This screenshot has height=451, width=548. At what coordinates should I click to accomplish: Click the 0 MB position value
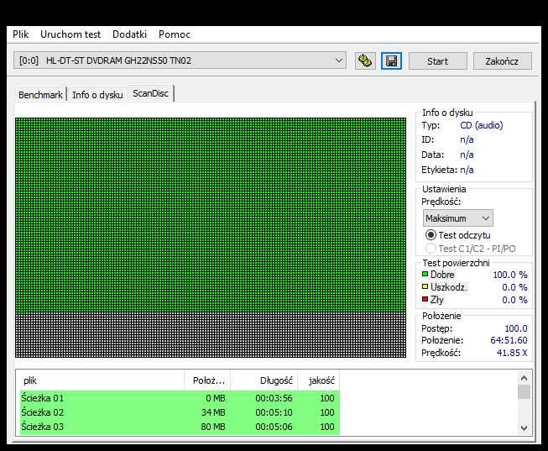[x=216, y=398]
